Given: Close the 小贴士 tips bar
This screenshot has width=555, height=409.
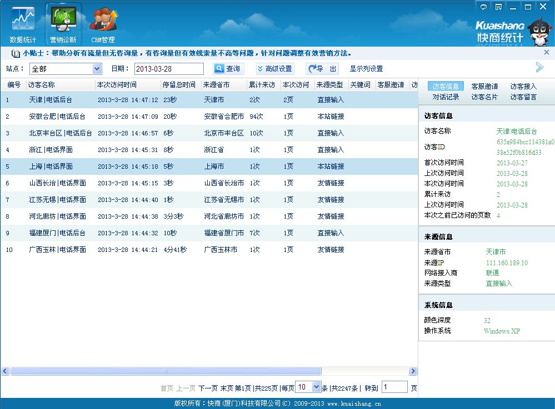Looking at the screenshot, I should (x=546, y=53).
